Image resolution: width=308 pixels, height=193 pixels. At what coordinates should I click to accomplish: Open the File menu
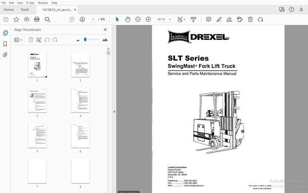(4, 3)
